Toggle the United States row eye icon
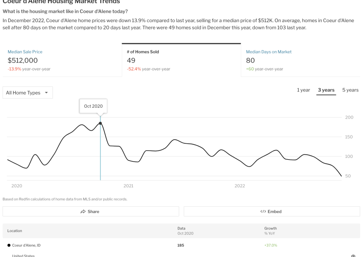 pos(353,255)
